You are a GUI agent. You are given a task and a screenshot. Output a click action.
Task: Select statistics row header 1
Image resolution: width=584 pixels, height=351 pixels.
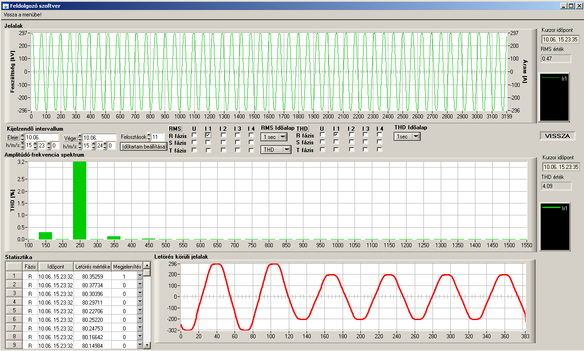[x=14, y=276]
